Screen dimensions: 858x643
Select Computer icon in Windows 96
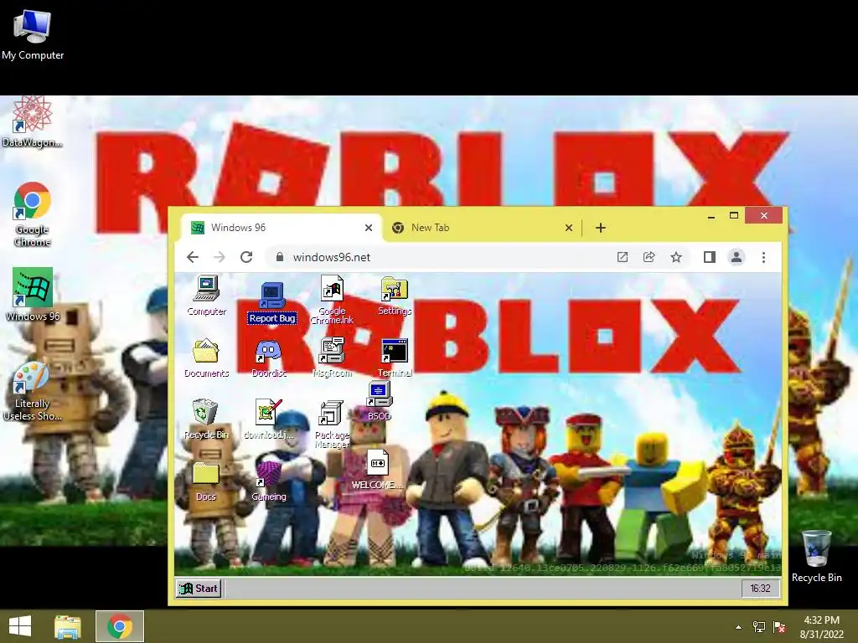206,296
